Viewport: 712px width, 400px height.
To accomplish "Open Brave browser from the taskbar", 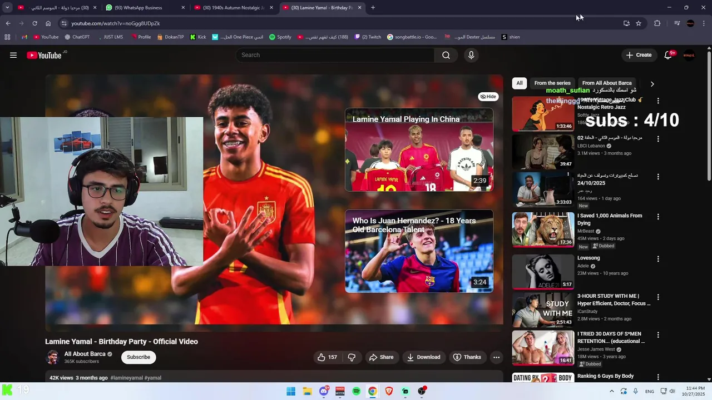I will coord(389,391).
